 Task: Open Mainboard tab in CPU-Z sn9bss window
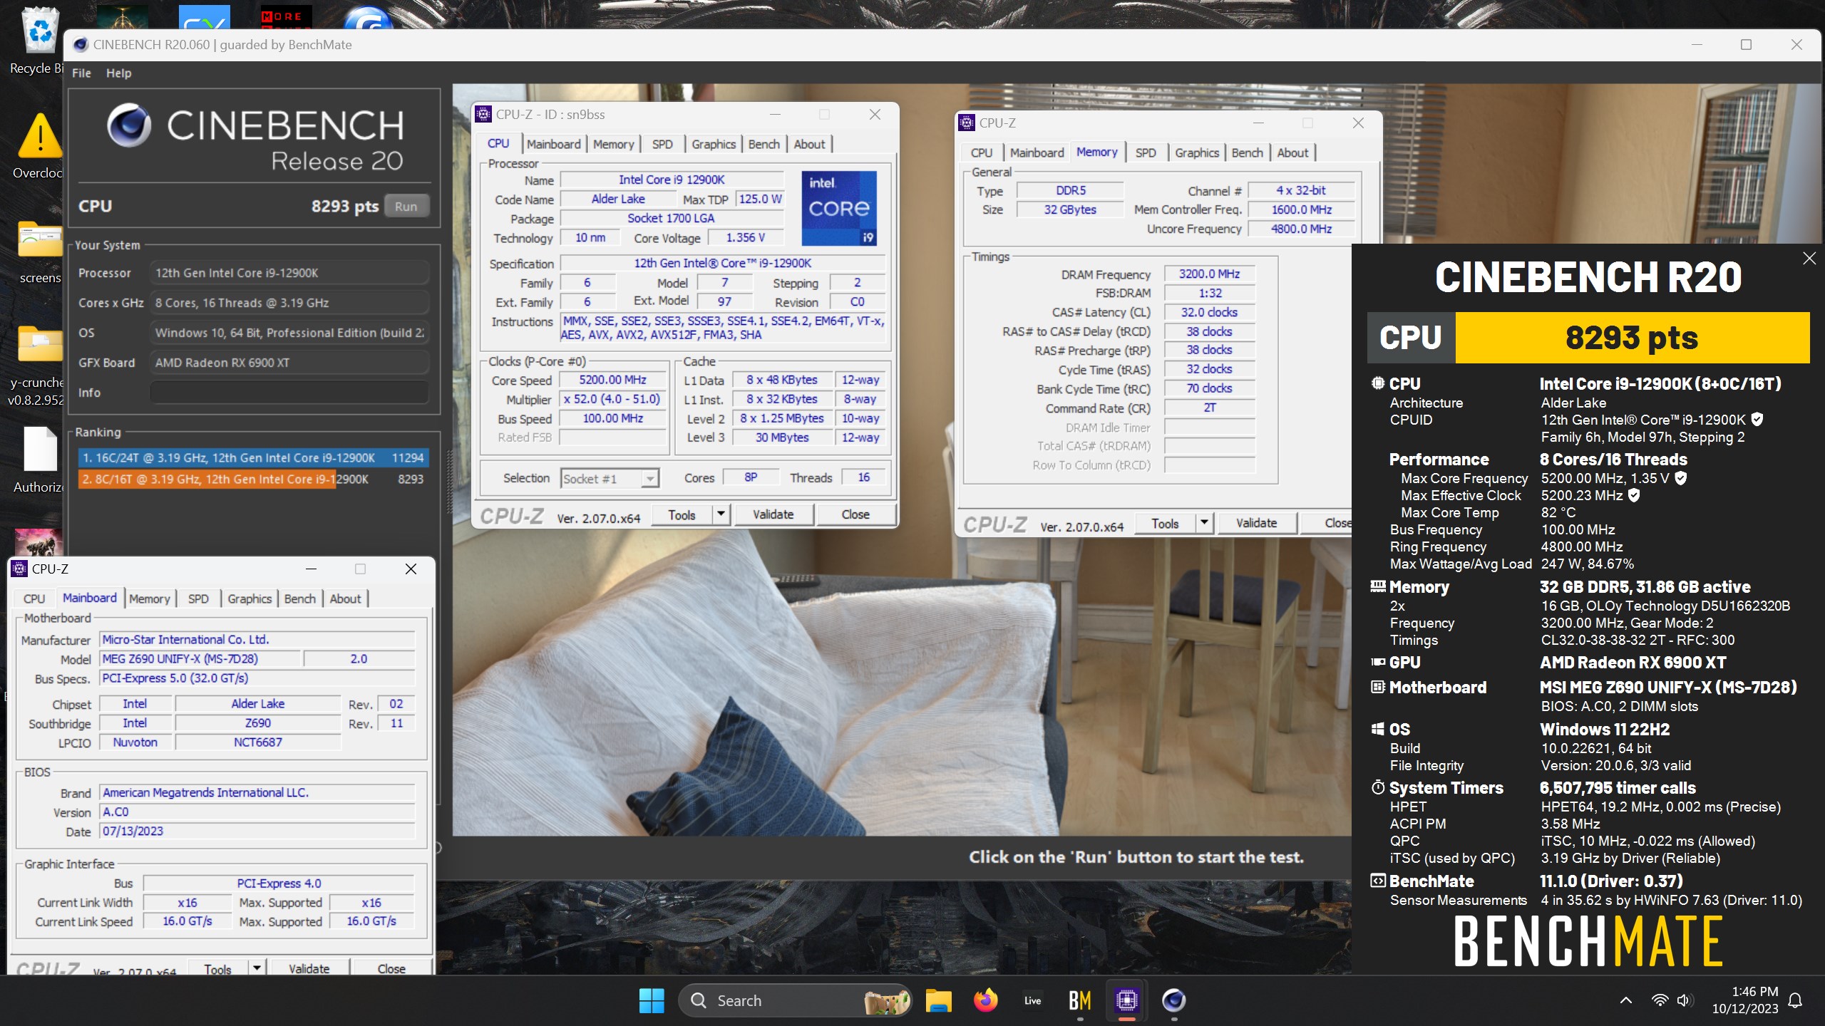[553, 144]
